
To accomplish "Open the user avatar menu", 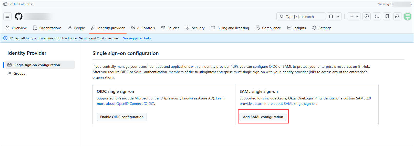I will [x=408, y=16].
